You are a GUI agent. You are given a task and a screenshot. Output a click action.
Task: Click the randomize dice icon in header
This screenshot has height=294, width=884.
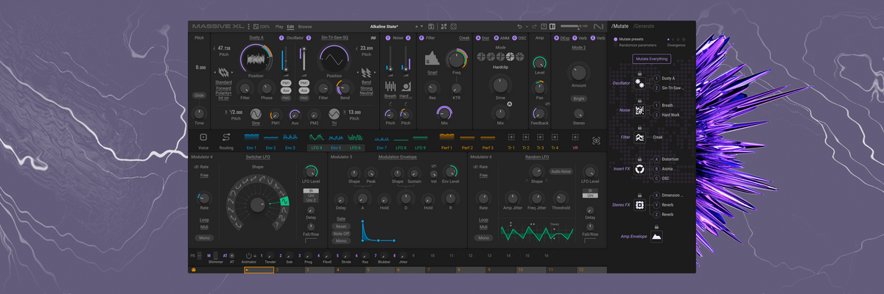click(455, 26)
